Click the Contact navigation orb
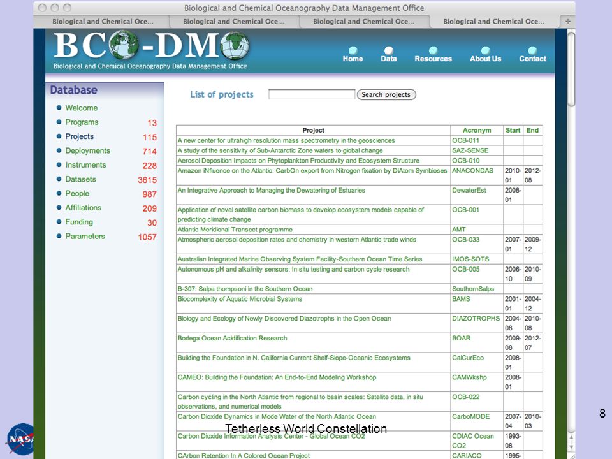This screenshot has width=612, height=459. click(532, 50)
